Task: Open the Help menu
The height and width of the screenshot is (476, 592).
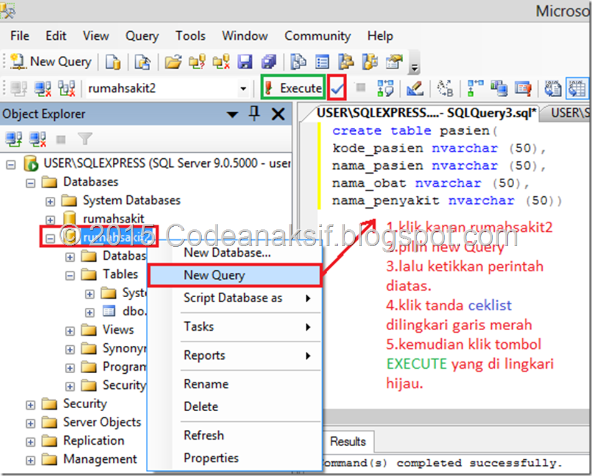Action: click(380, 36)
